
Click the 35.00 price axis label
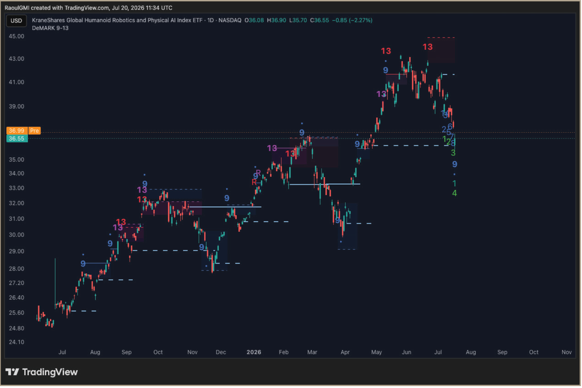click(x=16, y=160)
